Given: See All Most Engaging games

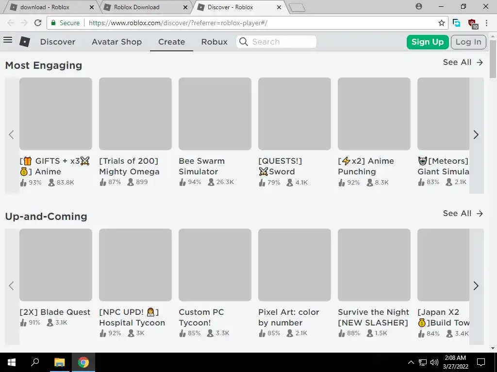Looking at the screenshot, I should pyautogui.click(x=463, y=62).
